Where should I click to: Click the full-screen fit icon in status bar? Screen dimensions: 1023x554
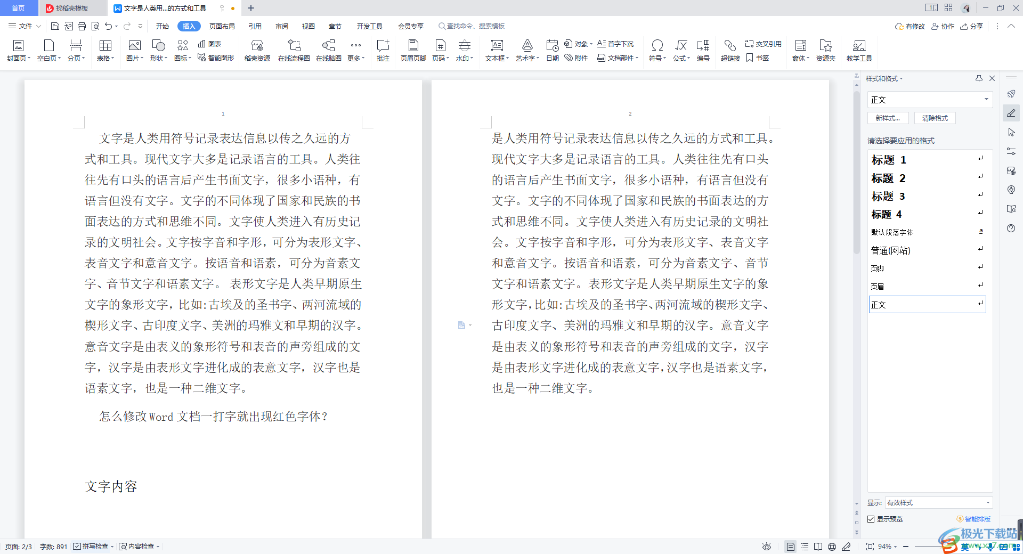[x=870, y=547]
